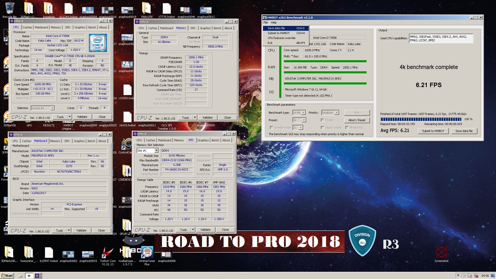
Task: Open the snaphsot0012 desktop icon
Action: [206, 10]
